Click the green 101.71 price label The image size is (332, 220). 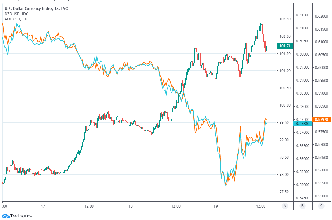(x=285, y=46)
